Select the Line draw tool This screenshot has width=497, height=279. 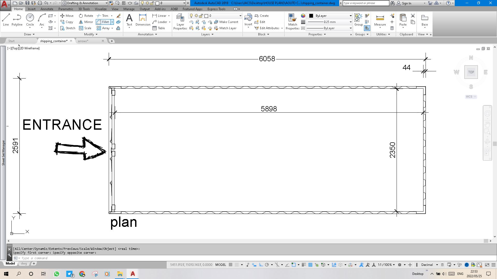(x=6, y=20)
